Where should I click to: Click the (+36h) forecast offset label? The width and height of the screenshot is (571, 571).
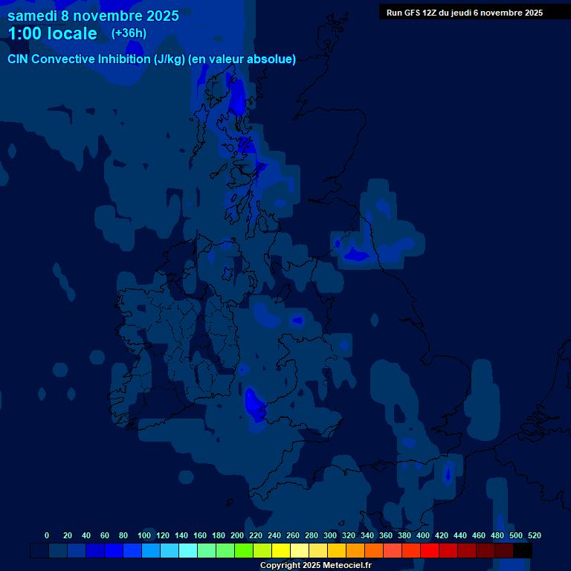click(129, 33)
